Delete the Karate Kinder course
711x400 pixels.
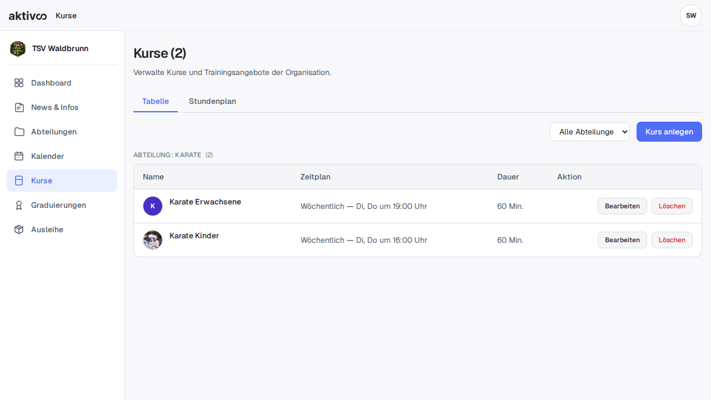(x=672, y=240)
